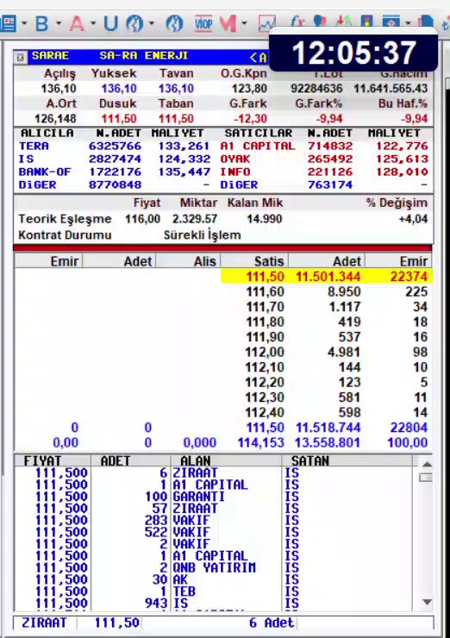Select the VAKIF trade row with 522 adet

coord(214,532)
